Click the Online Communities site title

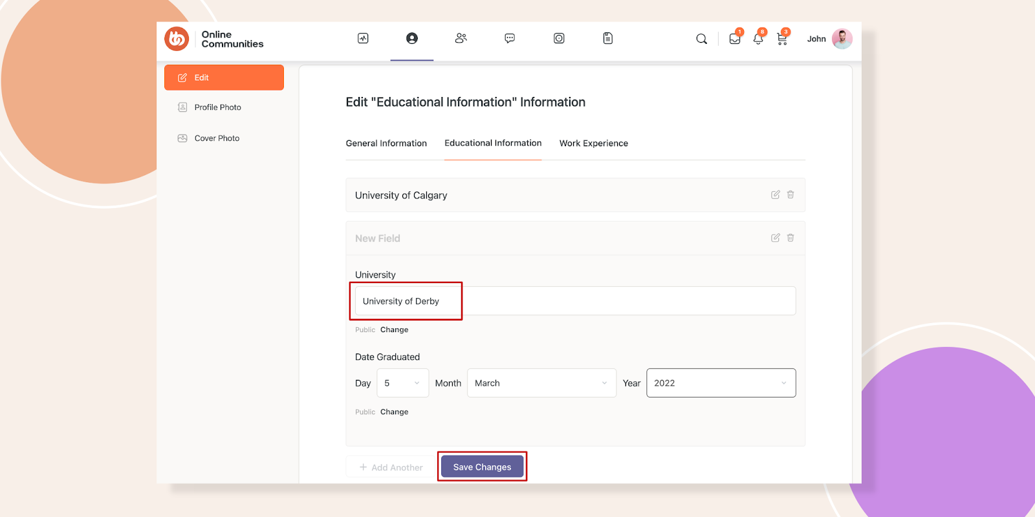[x=232, y=39]
